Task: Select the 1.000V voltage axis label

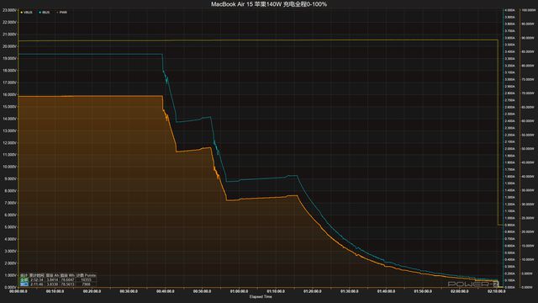Action: [x=9, y=275]
